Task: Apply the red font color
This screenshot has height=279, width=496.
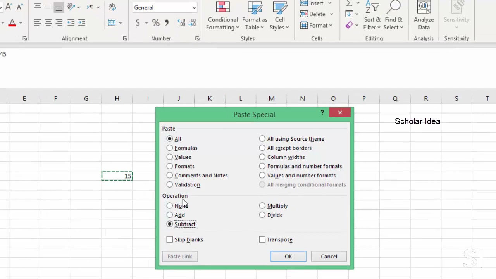Action: pos(12,22)
